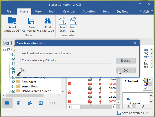The width and height of the screenshot is (155, 117).
Task: Open the Contacts people icon
Action: pyautogui.click(x=30, y=103)
